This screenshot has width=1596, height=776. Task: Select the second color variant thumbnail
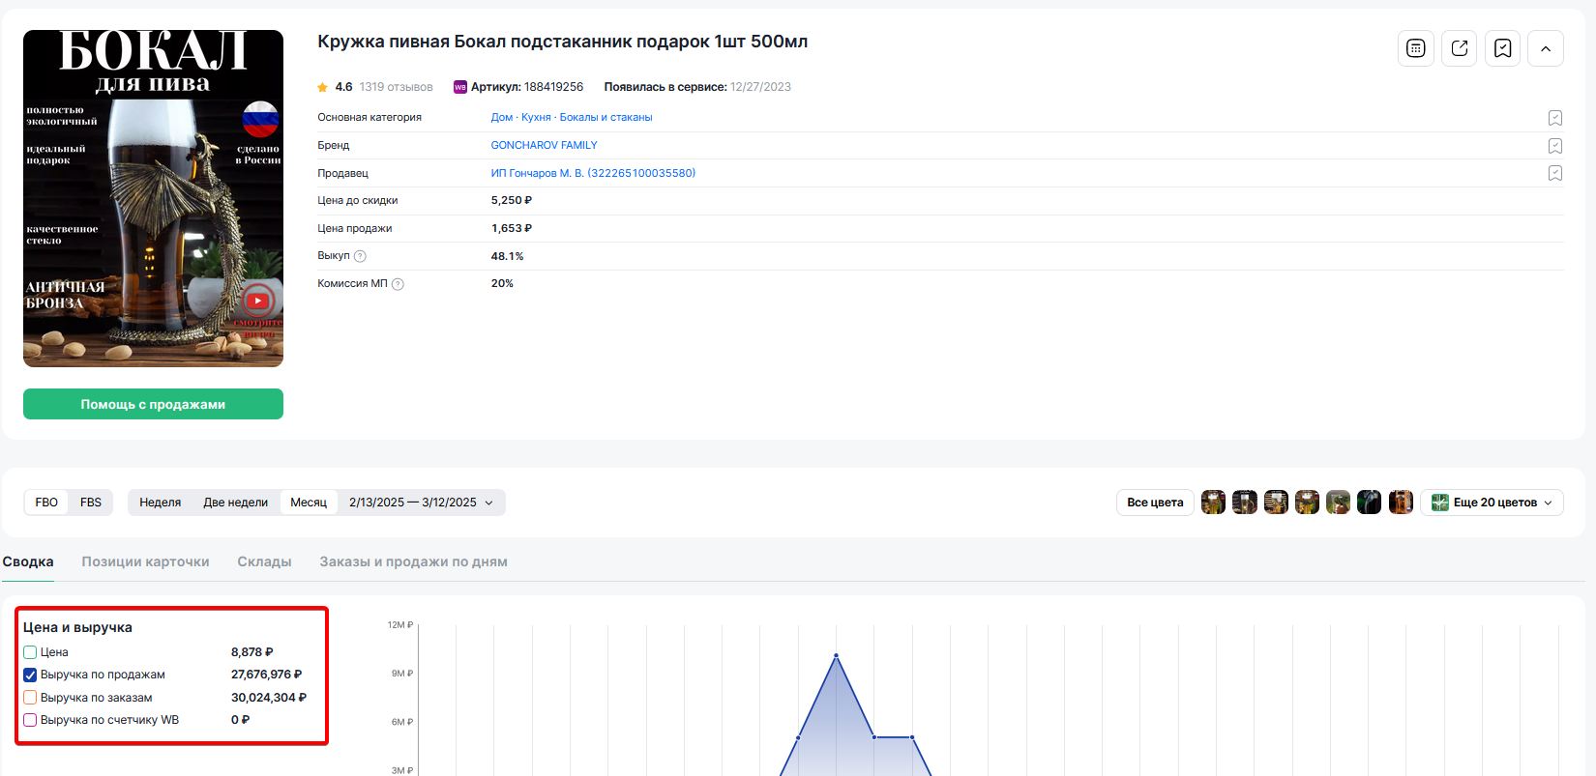point(1245,503)
